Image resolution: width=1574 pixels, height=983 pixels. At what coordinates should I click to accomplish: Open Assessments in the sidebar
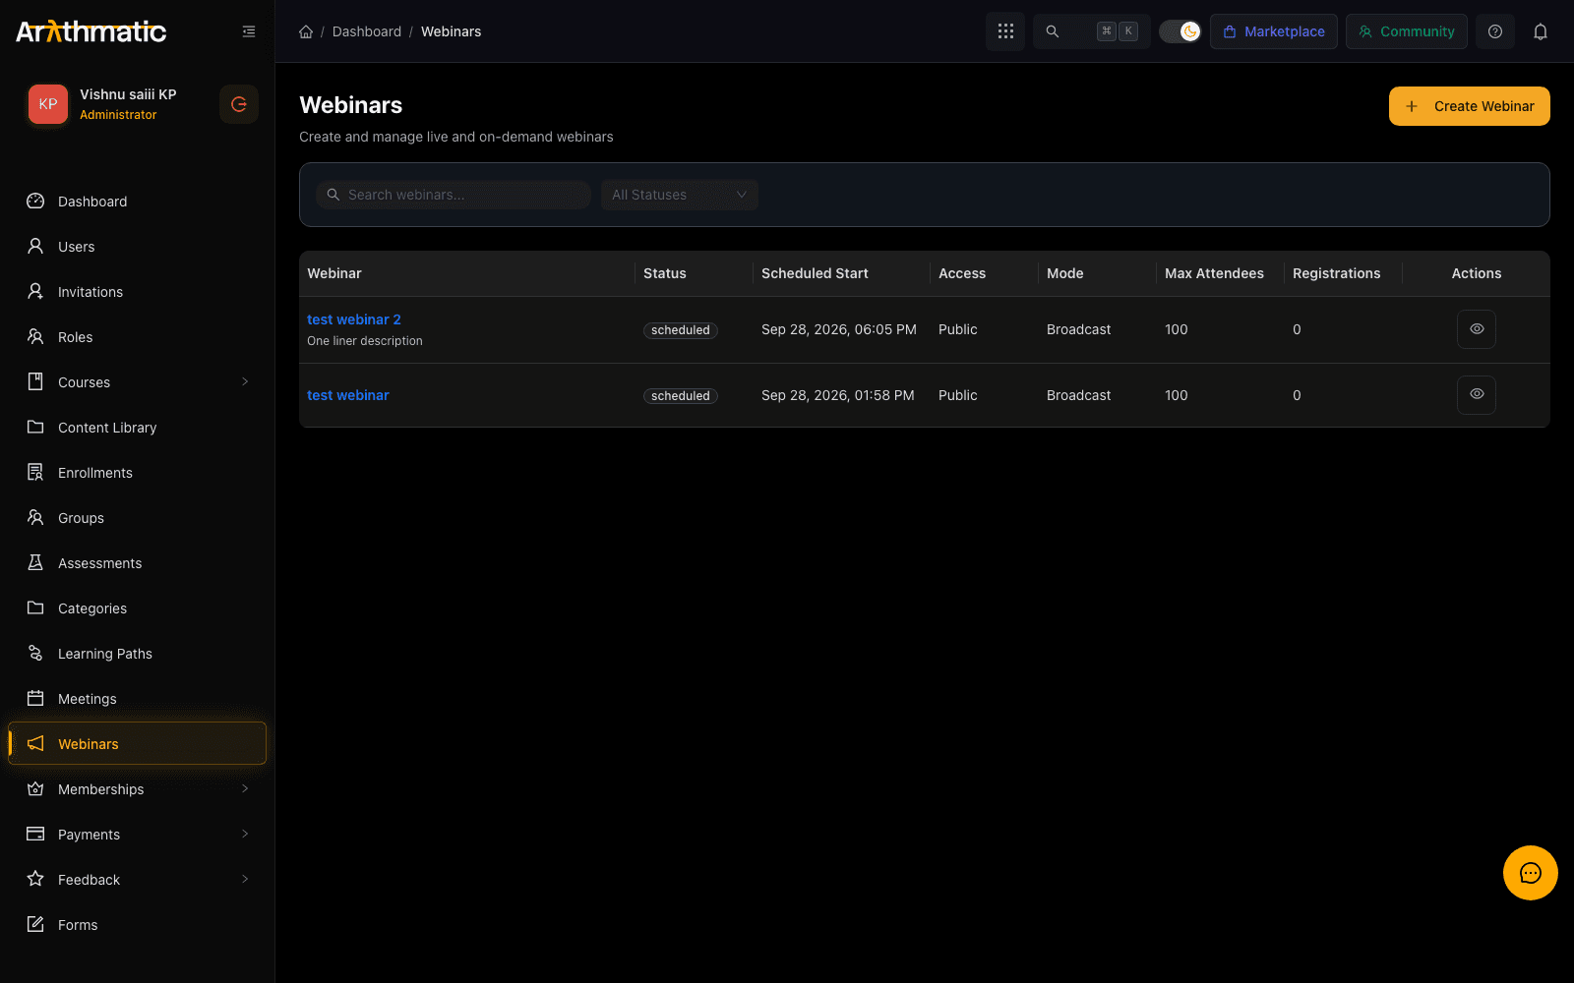click(138, 563)
